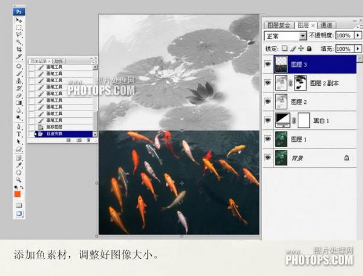Swap foreground and background colors

[22, 187]
